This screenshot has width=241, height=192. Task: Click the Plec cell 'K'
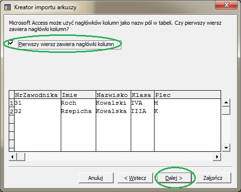pyautogui.click(x=188, y=111)
